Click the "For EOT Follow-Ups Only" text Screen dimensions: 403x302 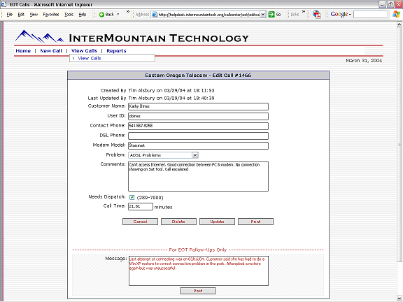198,250
